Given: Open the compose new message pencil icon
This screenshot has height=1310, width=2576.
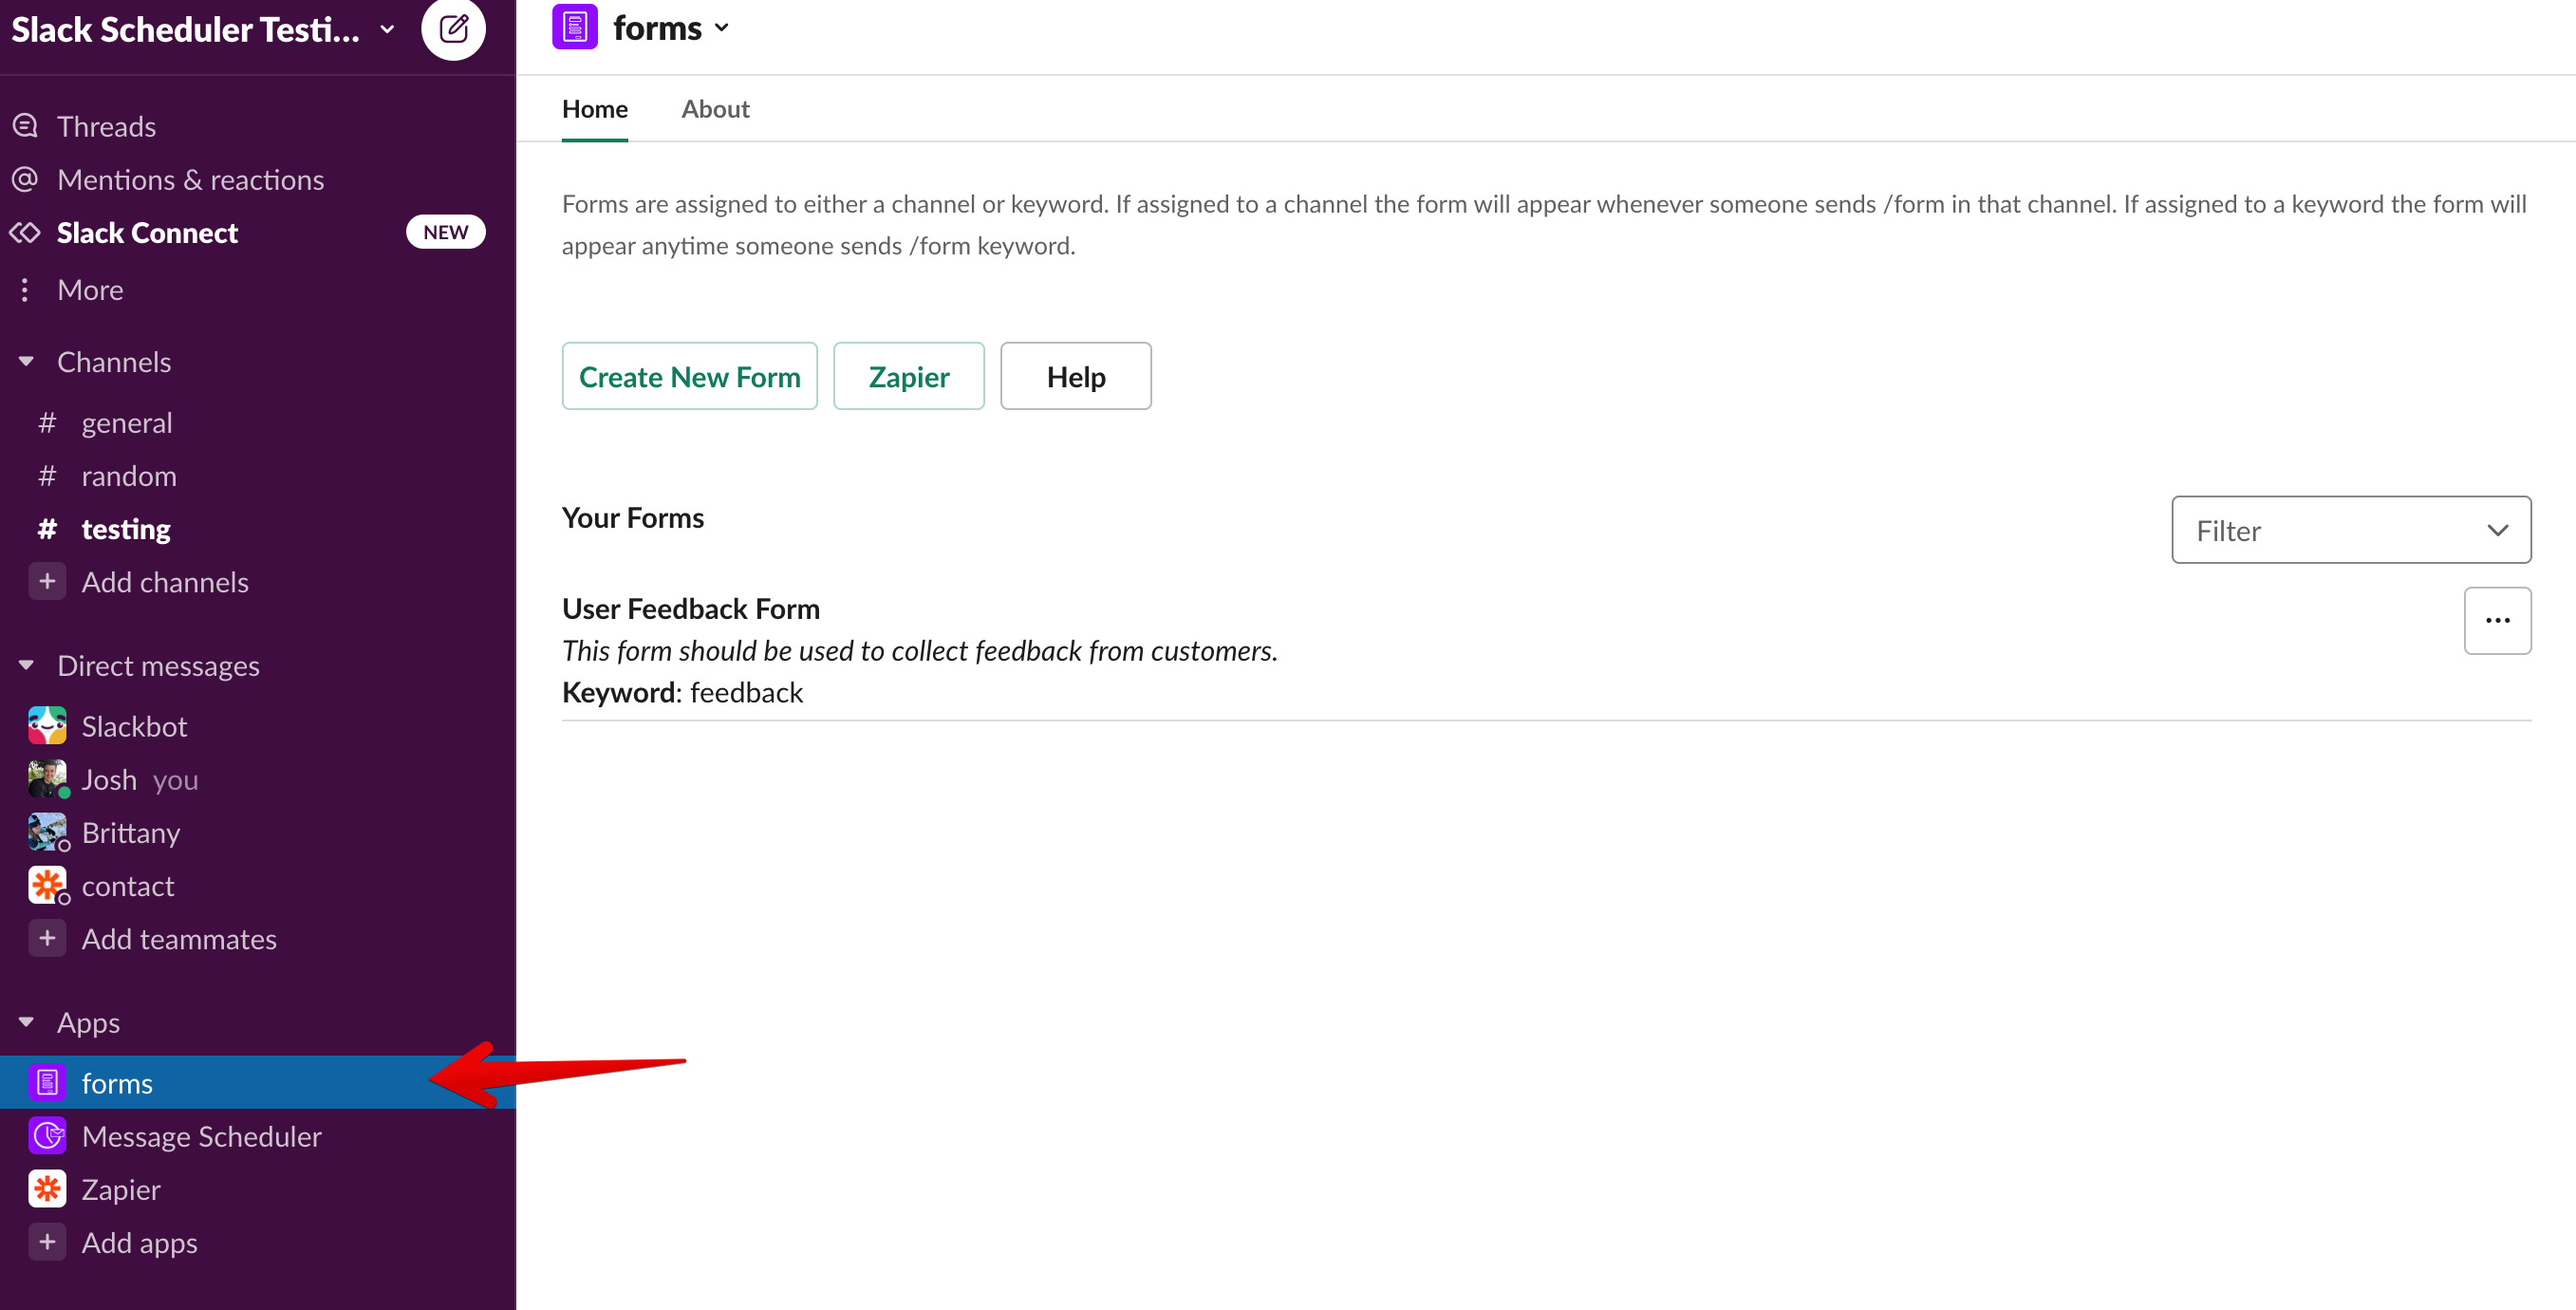Looking at the screenshot, I should 454,29.
